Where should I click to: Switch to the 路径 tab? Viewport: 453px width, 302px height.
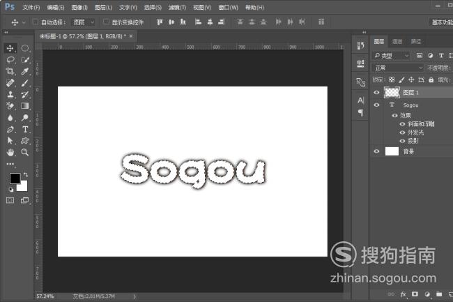tap(416, 42)
